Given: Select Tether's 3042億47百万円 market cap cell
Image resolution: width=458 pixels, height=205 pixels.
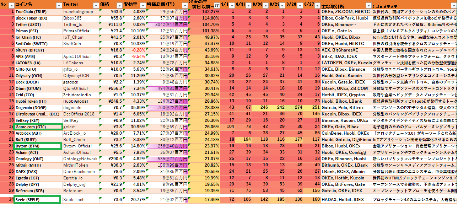Looking at the screenshot, I should [x=167, y=25].
